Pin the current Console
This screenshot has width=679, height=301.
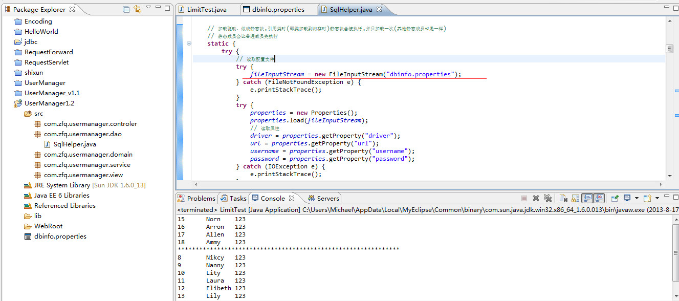pyautogui.click(x=615, y=198)
